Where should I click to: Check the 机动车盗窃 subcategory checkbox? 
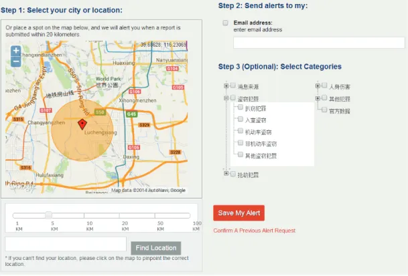tap(241, 131)
